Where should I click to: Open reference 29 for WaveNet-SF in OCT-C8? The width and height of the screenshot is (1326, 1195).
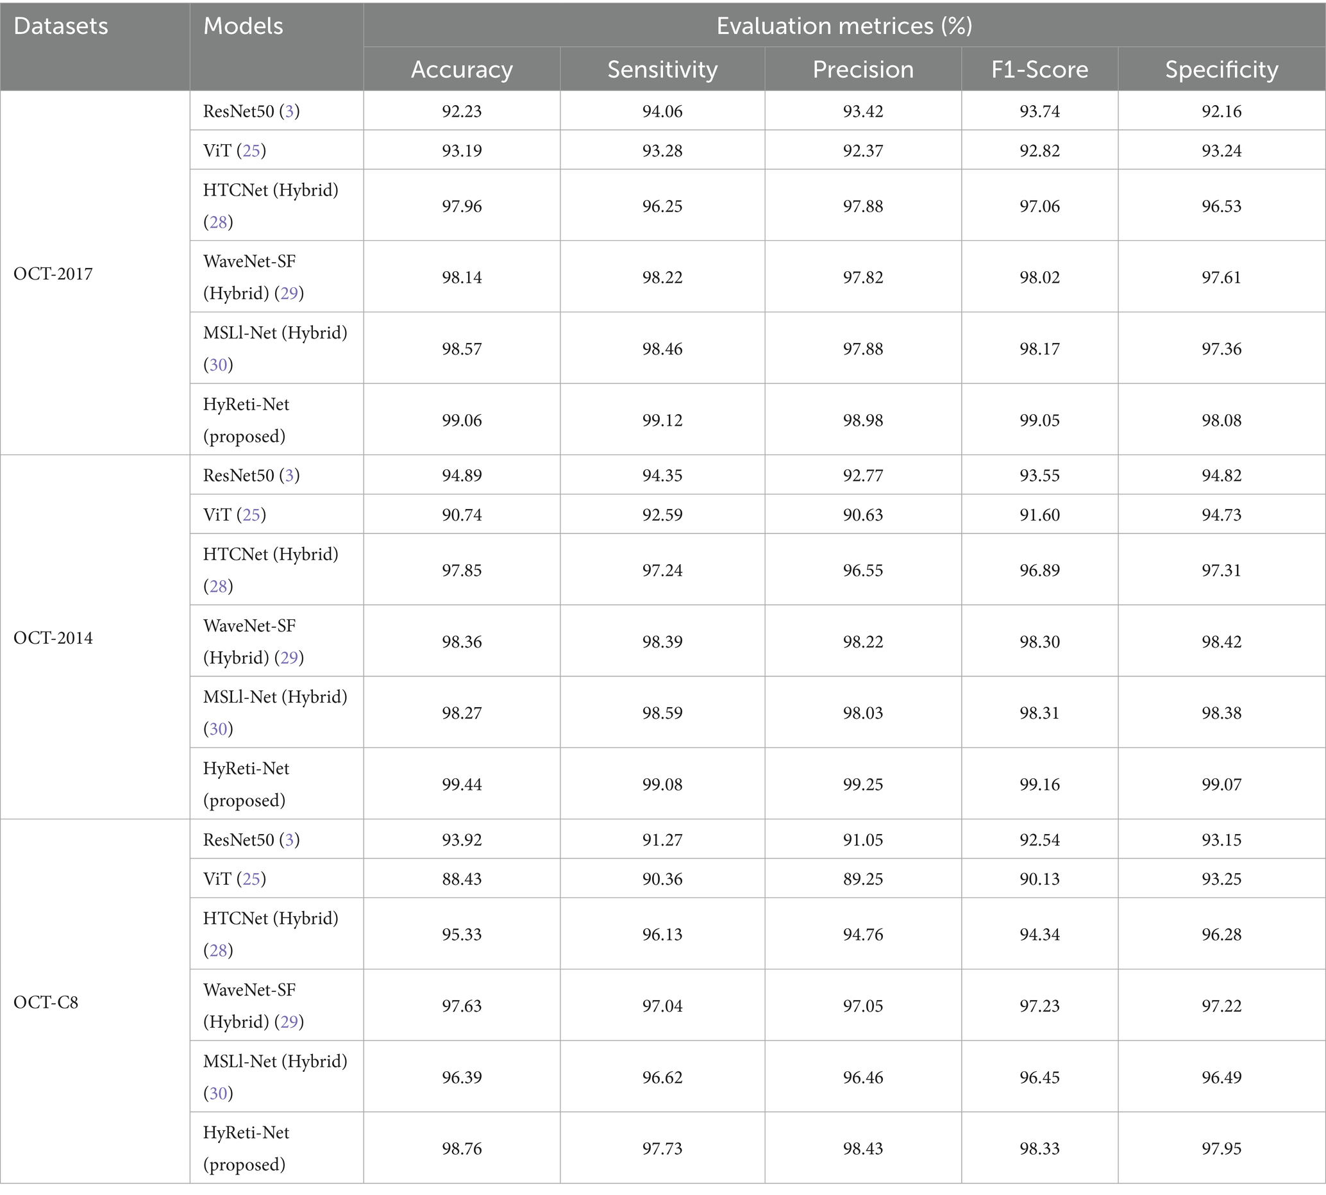(x=289, y=1022)
